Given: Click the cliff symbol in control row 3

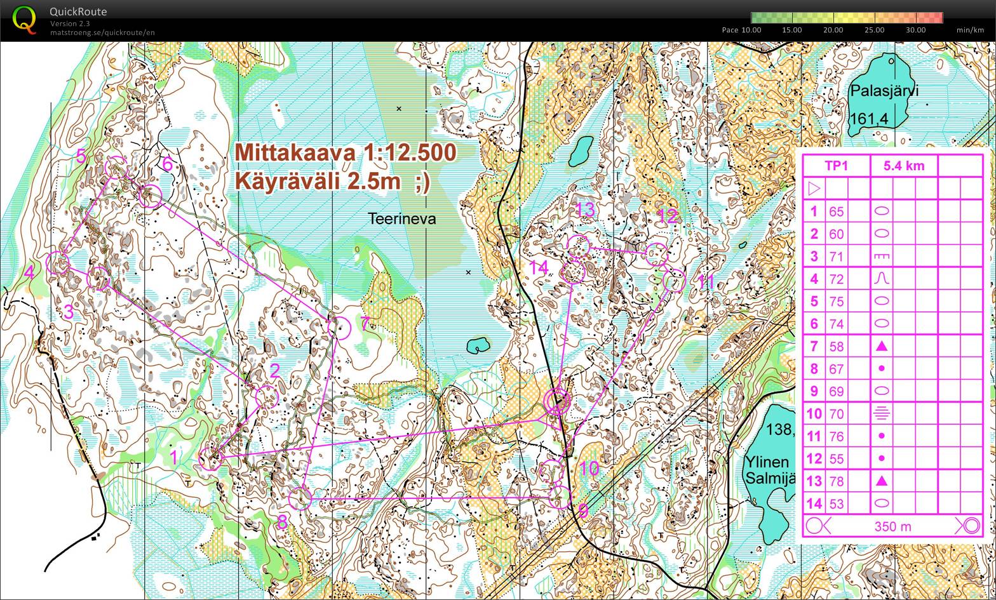Looking at the screenshot, I should tap(881, 257).
